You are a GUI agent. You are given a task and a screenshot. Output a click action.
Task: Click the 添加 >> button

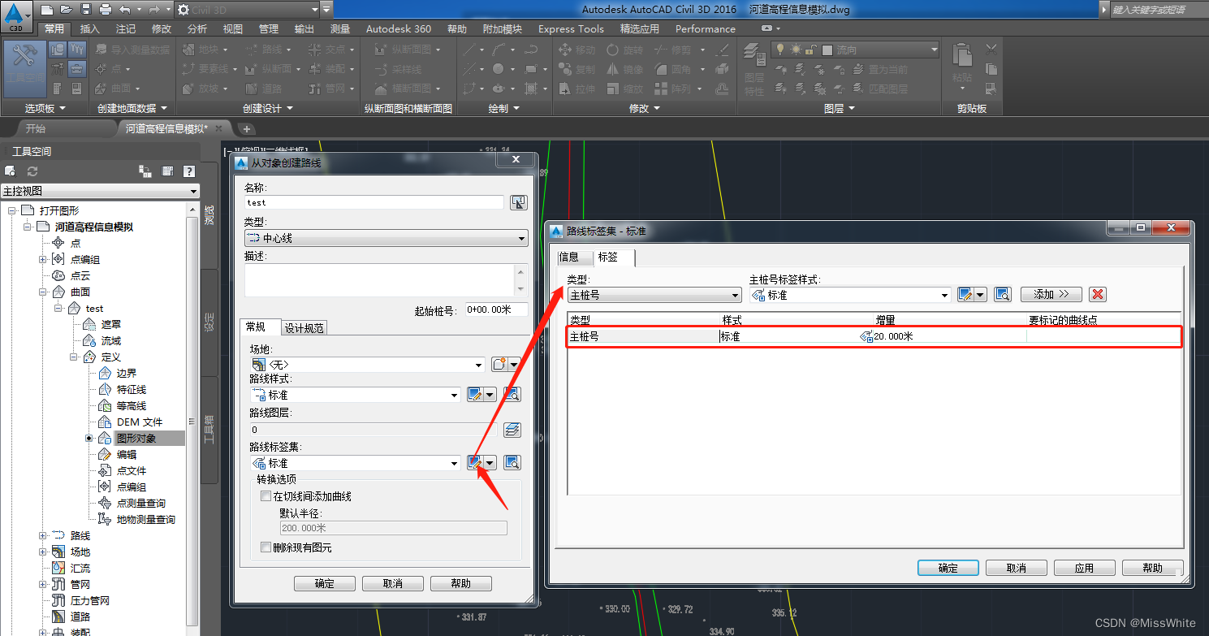1051,294
